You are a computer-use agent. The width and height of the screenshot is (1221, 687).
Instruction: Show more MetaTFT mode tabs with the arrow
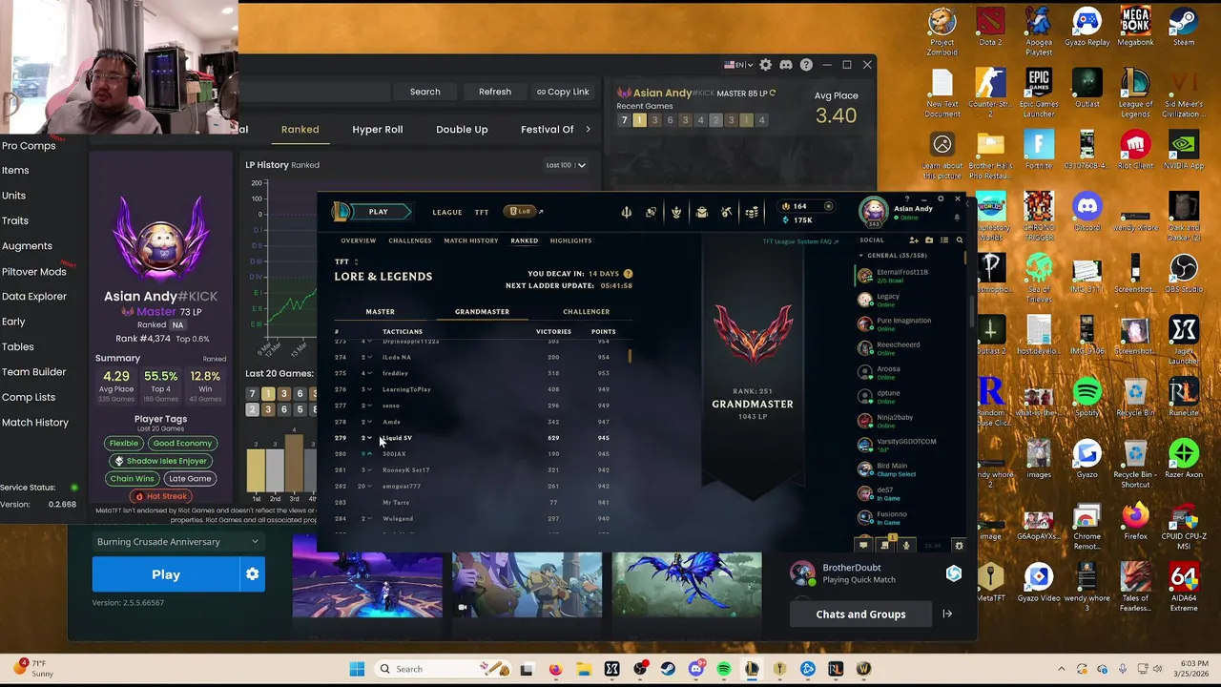[588, 130]
